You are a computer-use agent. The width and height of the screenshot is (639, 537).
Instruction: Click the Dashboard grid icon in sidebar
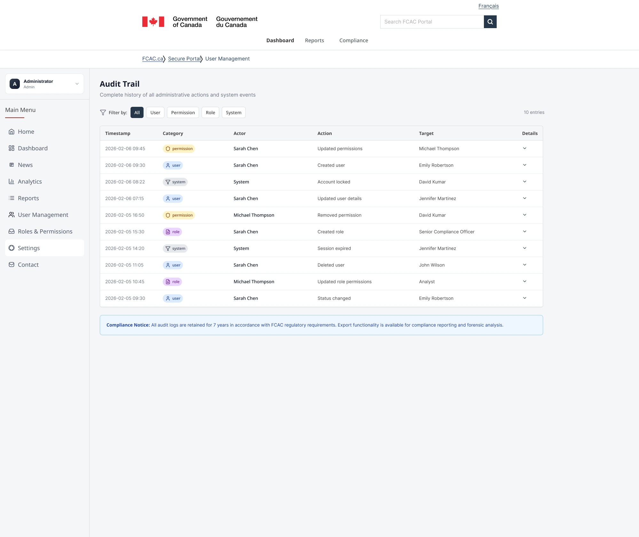click(12, 148)
